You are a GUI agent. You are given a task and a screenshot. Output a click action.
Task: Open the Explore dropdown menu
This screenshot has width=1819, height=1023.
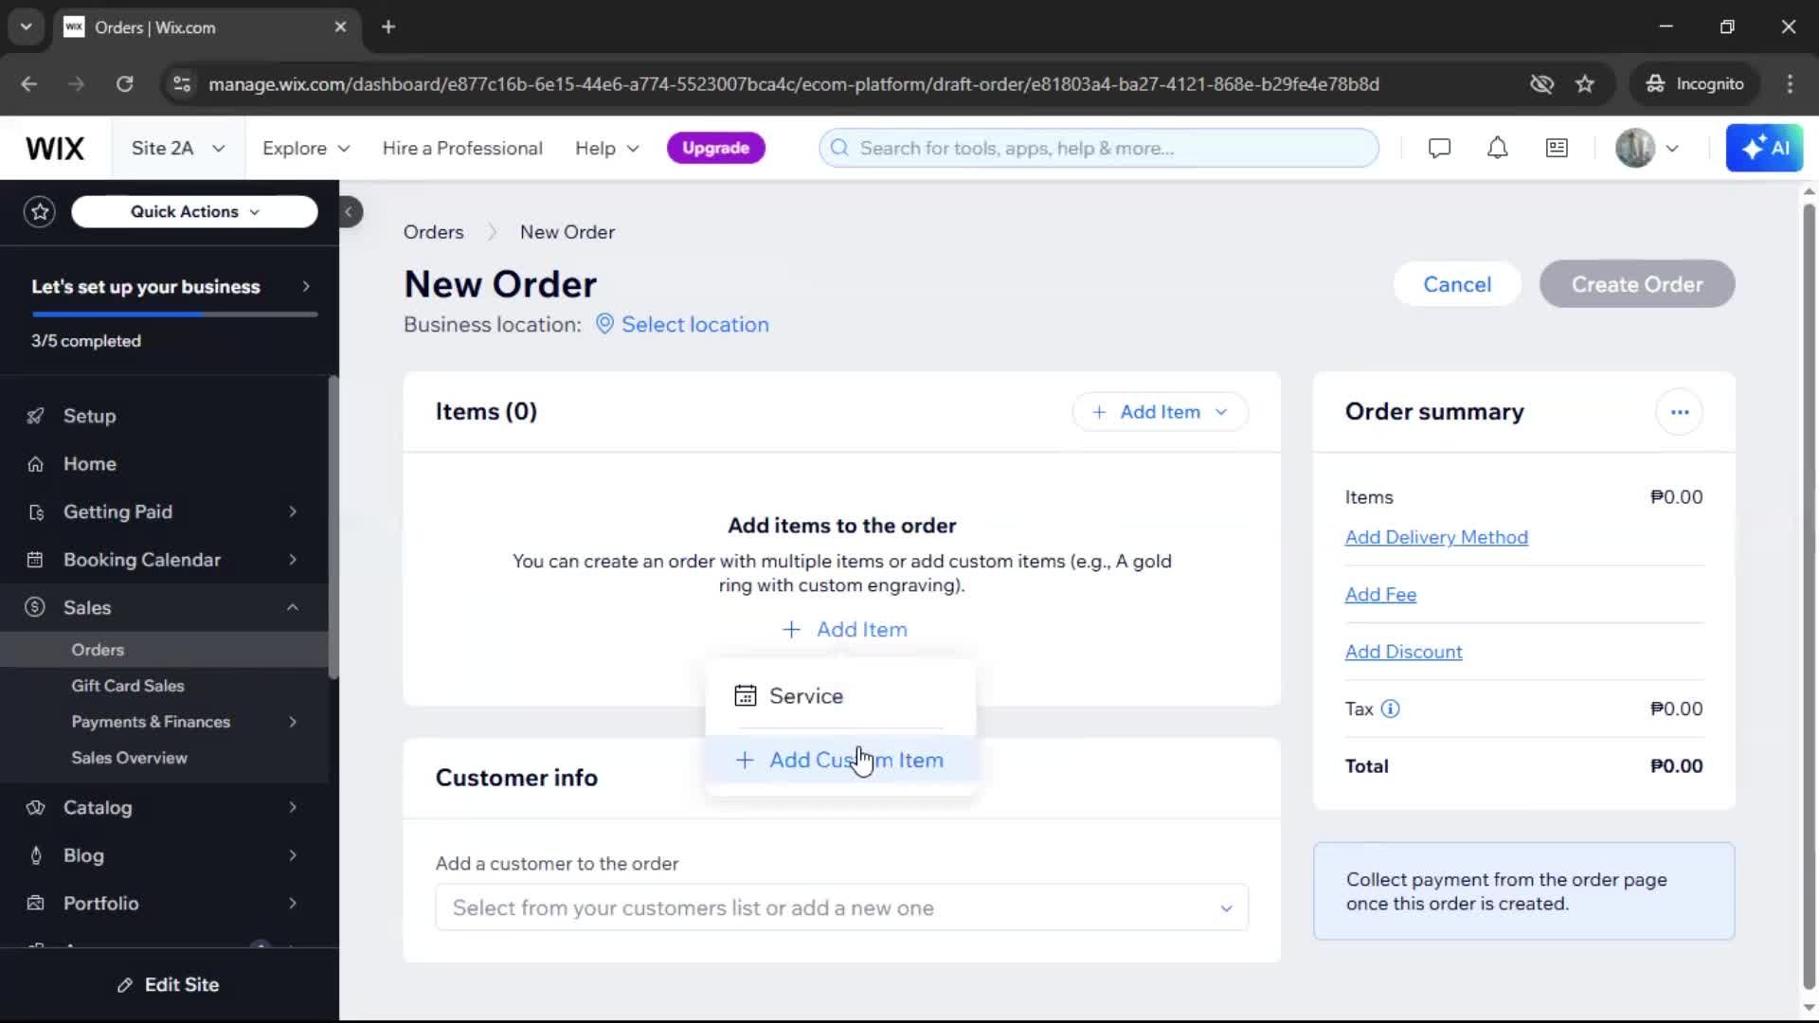pos(306,148)
